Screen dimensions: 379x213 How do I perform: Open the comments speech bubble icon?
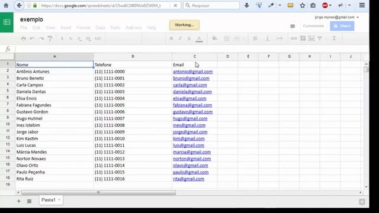[x=293, y=26]
